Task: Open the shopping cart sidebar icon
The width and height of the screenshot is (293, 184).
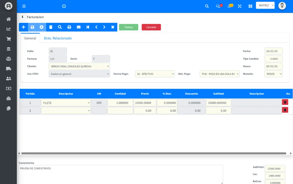Action: tap(9, 39)
